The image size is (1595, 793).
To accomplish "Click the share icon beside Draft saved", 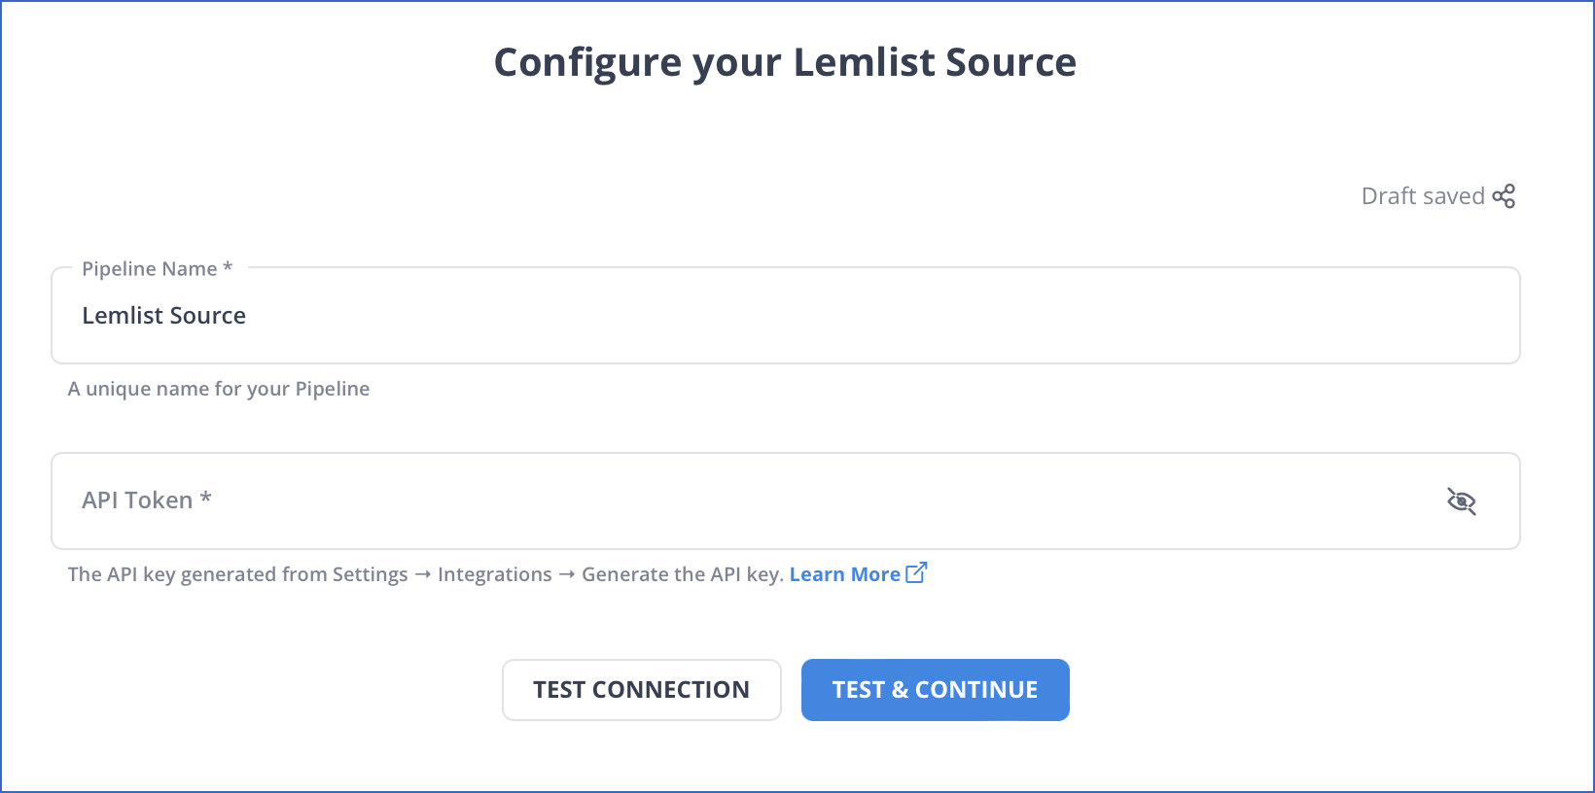I will click(1504, 195).
